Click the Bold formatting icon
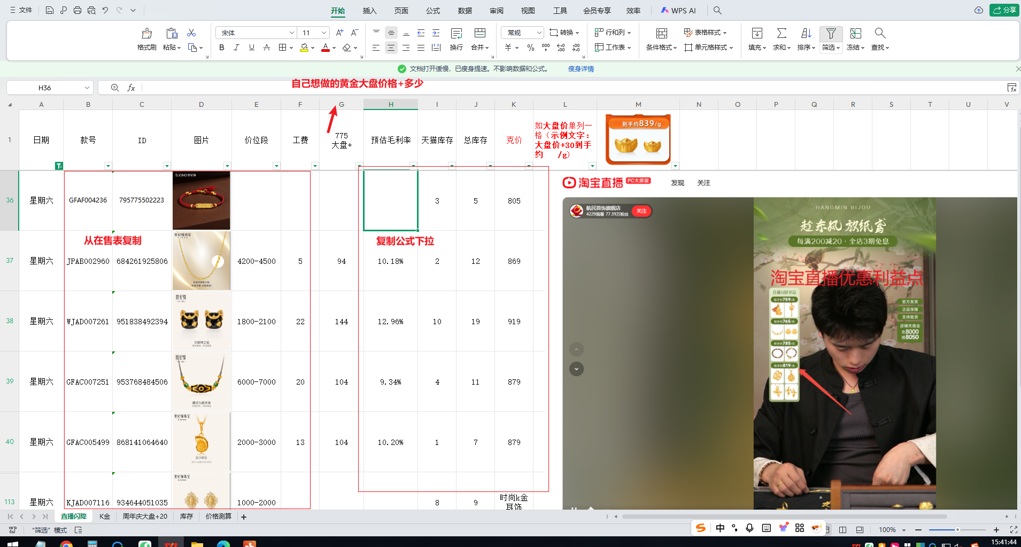This screenshot has height=547, width=1021. click(x=222, y=48)
